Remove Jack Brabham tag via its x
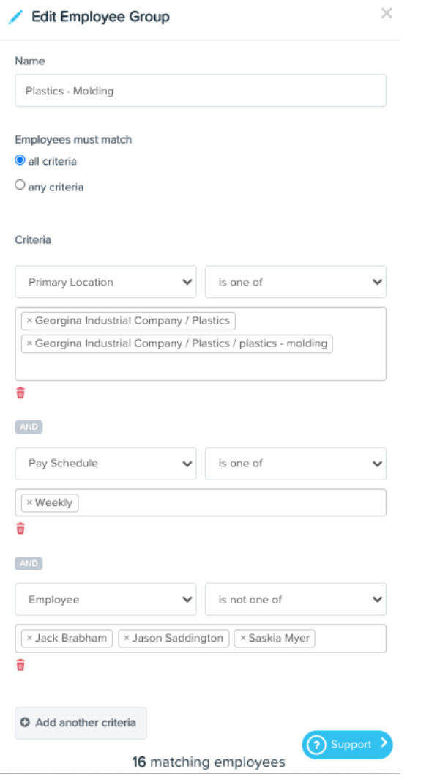Screen dimensions: 429x777 click(29, 639)
